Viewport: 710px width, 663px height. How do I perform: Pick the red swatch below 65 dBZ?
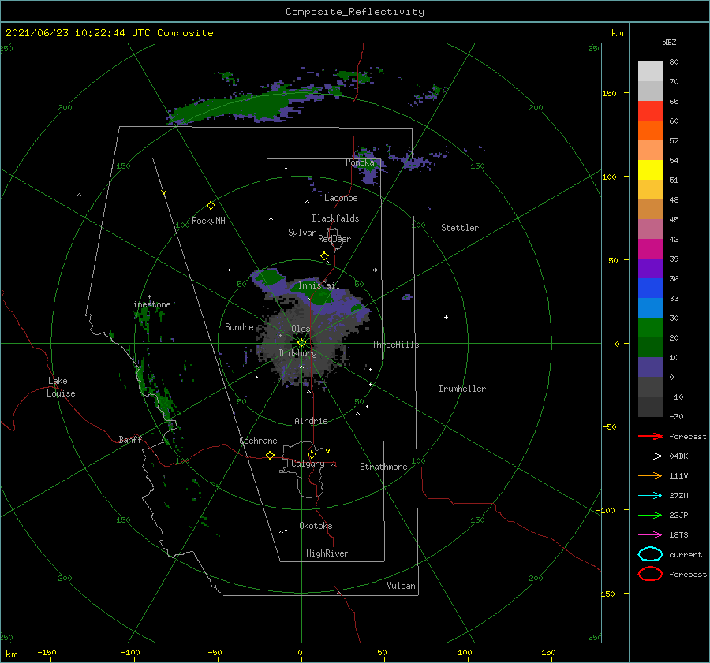click(x=650, y=111)
